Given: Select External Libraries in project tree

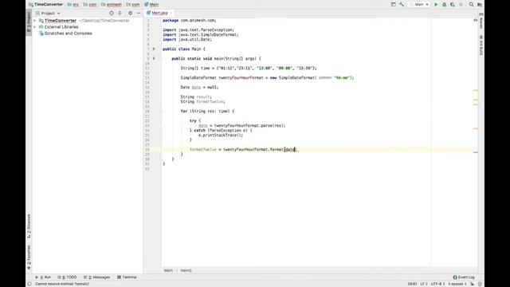Looking at the screenshot, I should 61,27.
